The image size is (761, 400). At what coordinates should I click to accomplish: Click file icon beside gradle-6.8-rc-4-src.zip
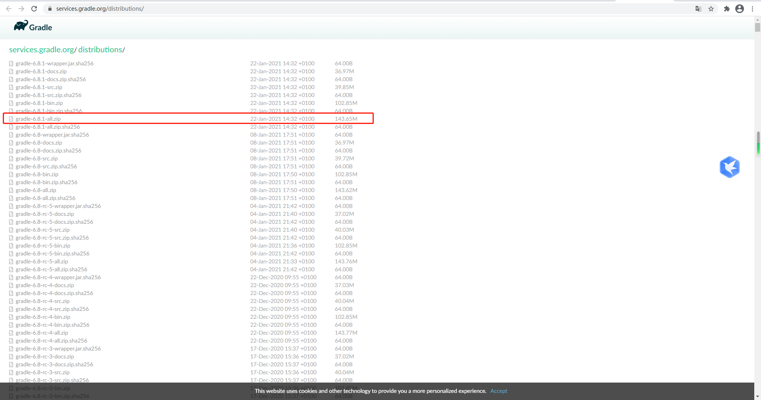pos(11,301)
